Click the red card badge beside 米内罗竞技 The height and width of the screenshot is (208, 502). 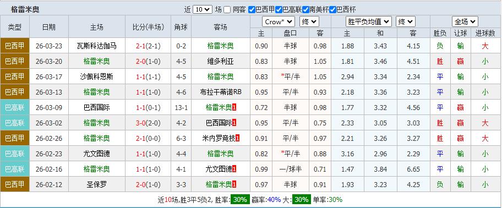pyautogui.click(x=238, y=138)
